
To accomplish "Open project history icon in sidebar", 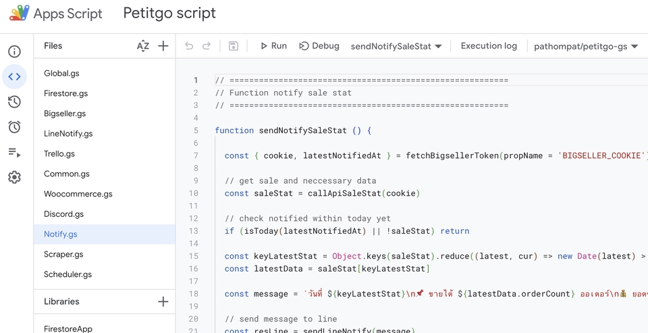I will point(14,102).
